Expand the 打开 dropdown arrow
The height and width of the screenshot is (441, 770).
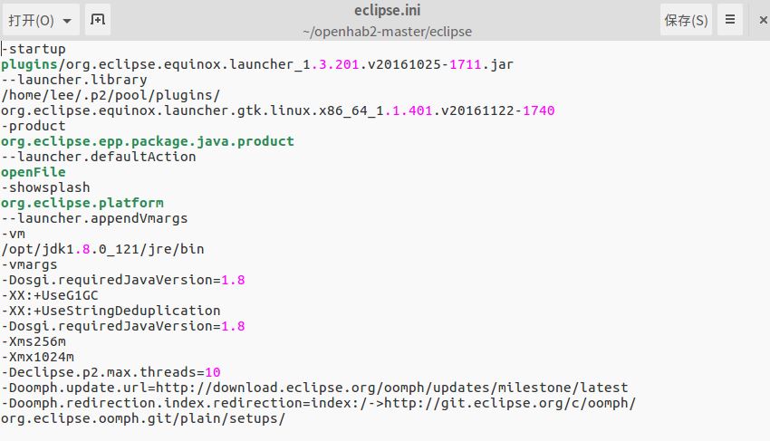(x=67, y=21)
